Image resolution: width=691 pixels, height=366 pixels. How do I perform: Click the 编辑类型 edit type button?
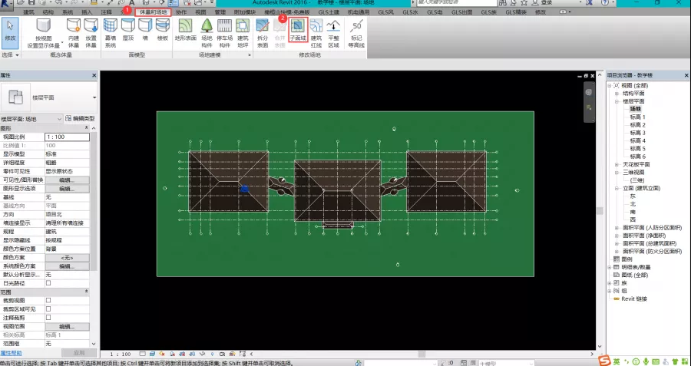82,119
